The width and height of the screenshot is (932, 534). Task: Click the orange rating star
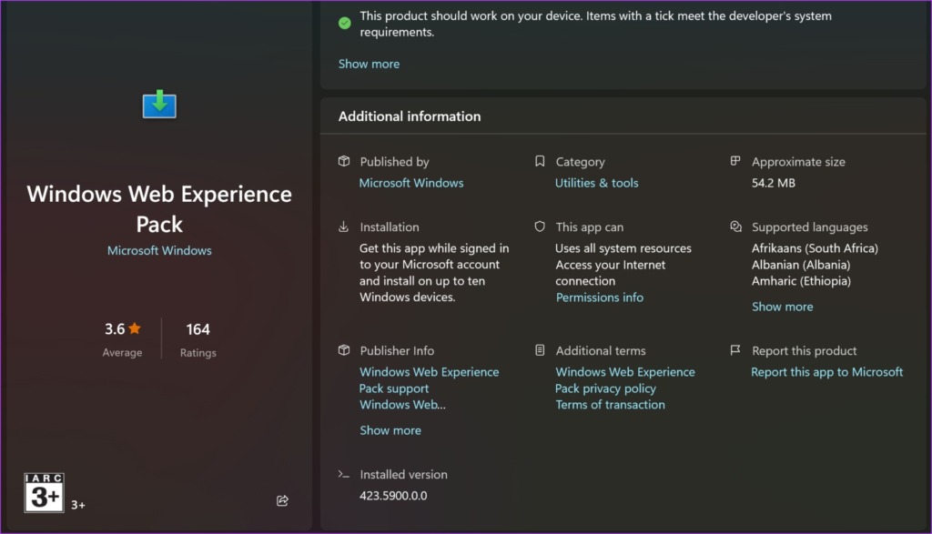(x=136, y=328)
